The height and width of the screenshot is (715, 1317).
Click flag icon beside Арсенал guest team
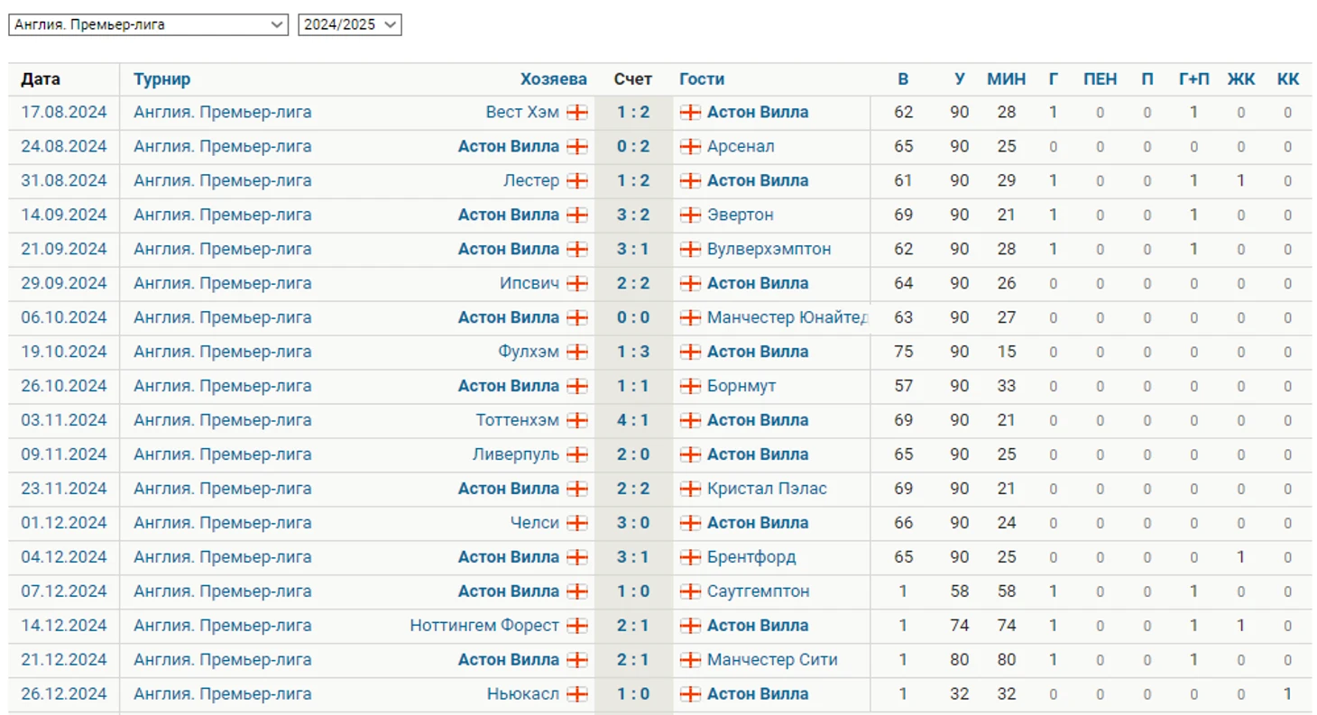click(x=690, y=147)
